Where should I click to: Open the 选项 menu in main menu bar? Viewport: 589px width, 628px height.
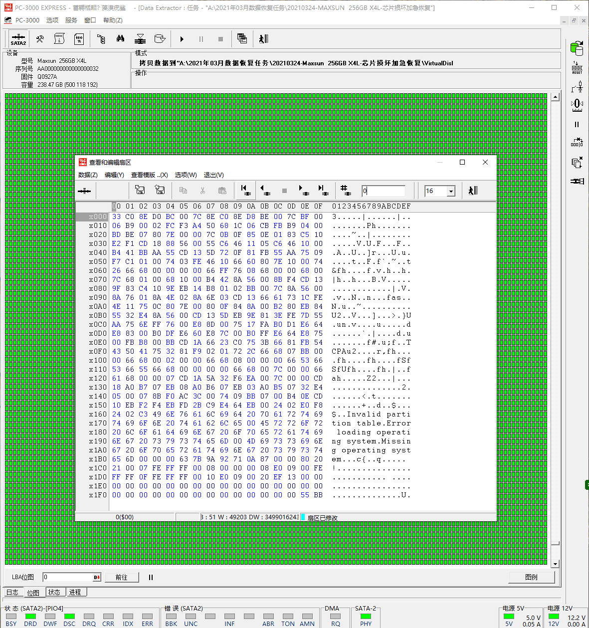52,20
